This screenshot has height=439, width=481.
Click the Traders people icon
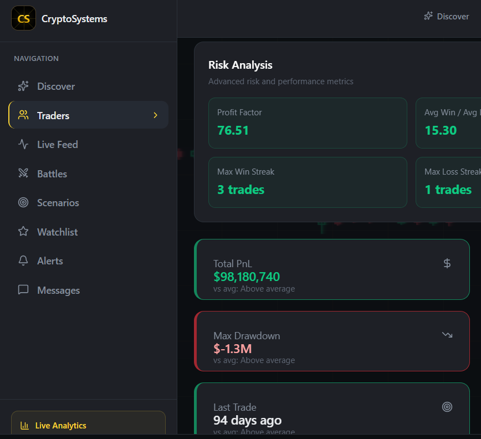23,115
